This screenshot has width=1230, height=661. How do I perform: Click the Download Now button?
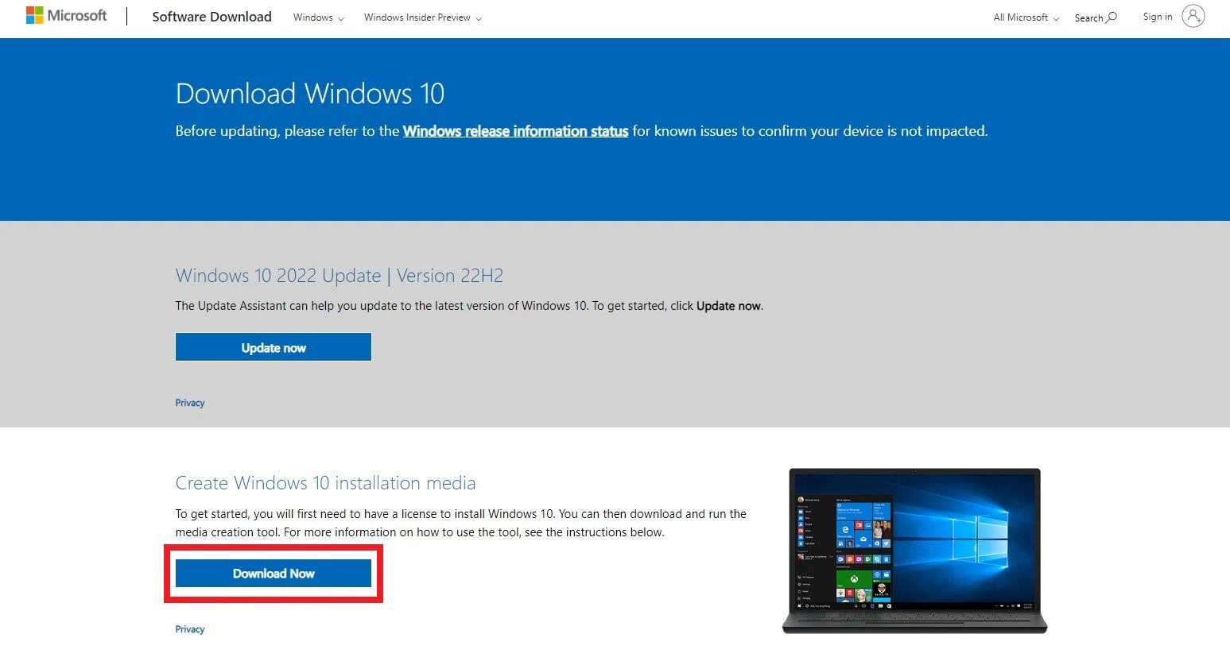pyautogui.click(x=274, y=574)
